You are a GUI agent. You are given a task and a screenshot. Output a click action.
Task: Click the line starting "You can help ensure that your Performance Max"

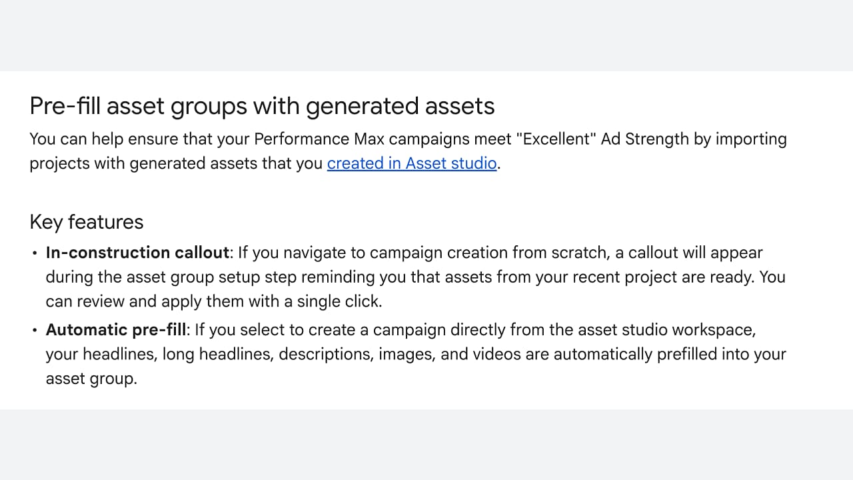pos(409,139)
